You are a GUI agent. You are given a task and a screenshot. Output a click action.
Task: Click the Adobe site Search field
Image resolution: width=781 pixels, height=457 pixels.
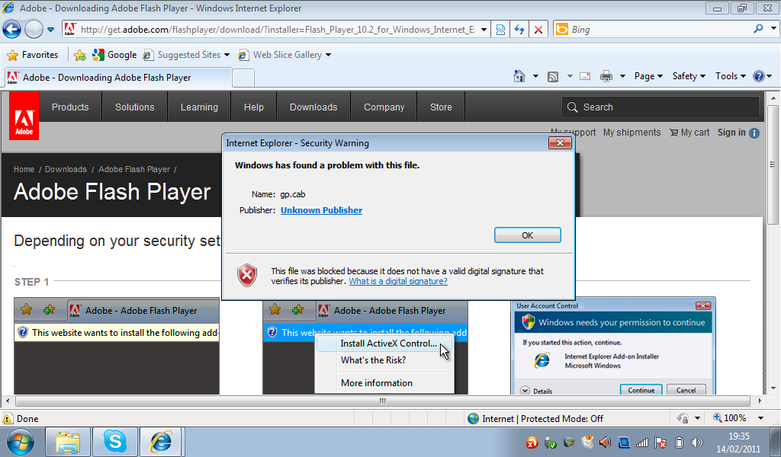click(x=660, y=107)
